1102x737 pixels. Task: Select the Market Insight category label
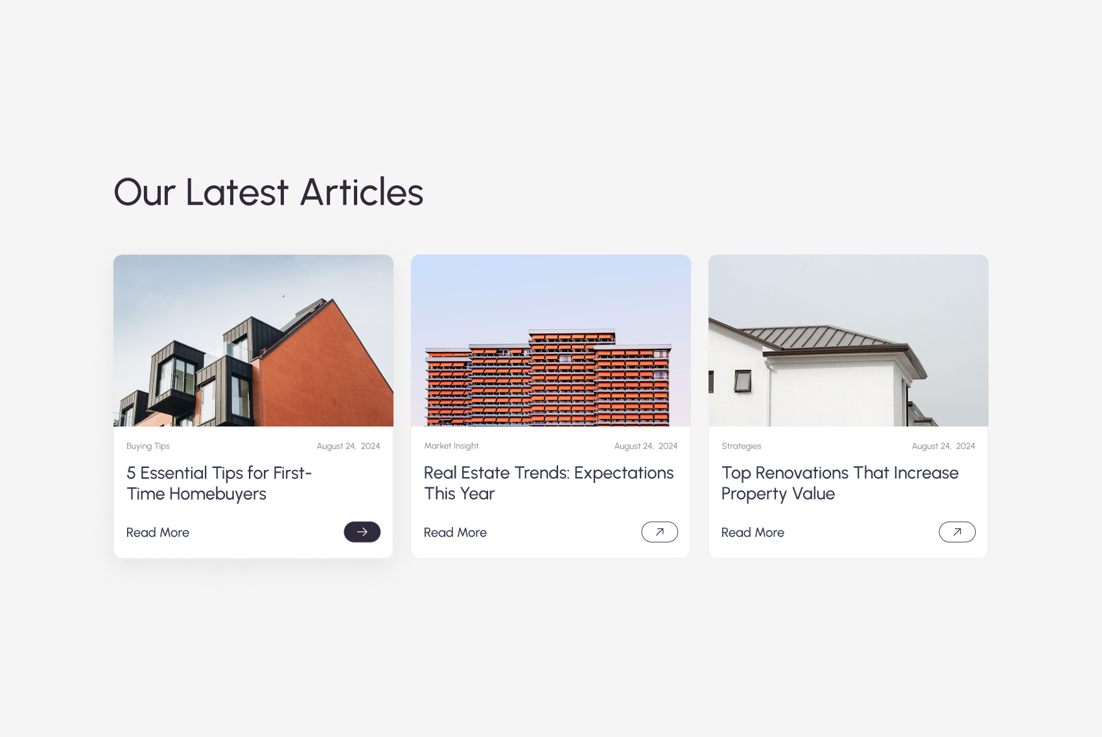pos(451,446)
